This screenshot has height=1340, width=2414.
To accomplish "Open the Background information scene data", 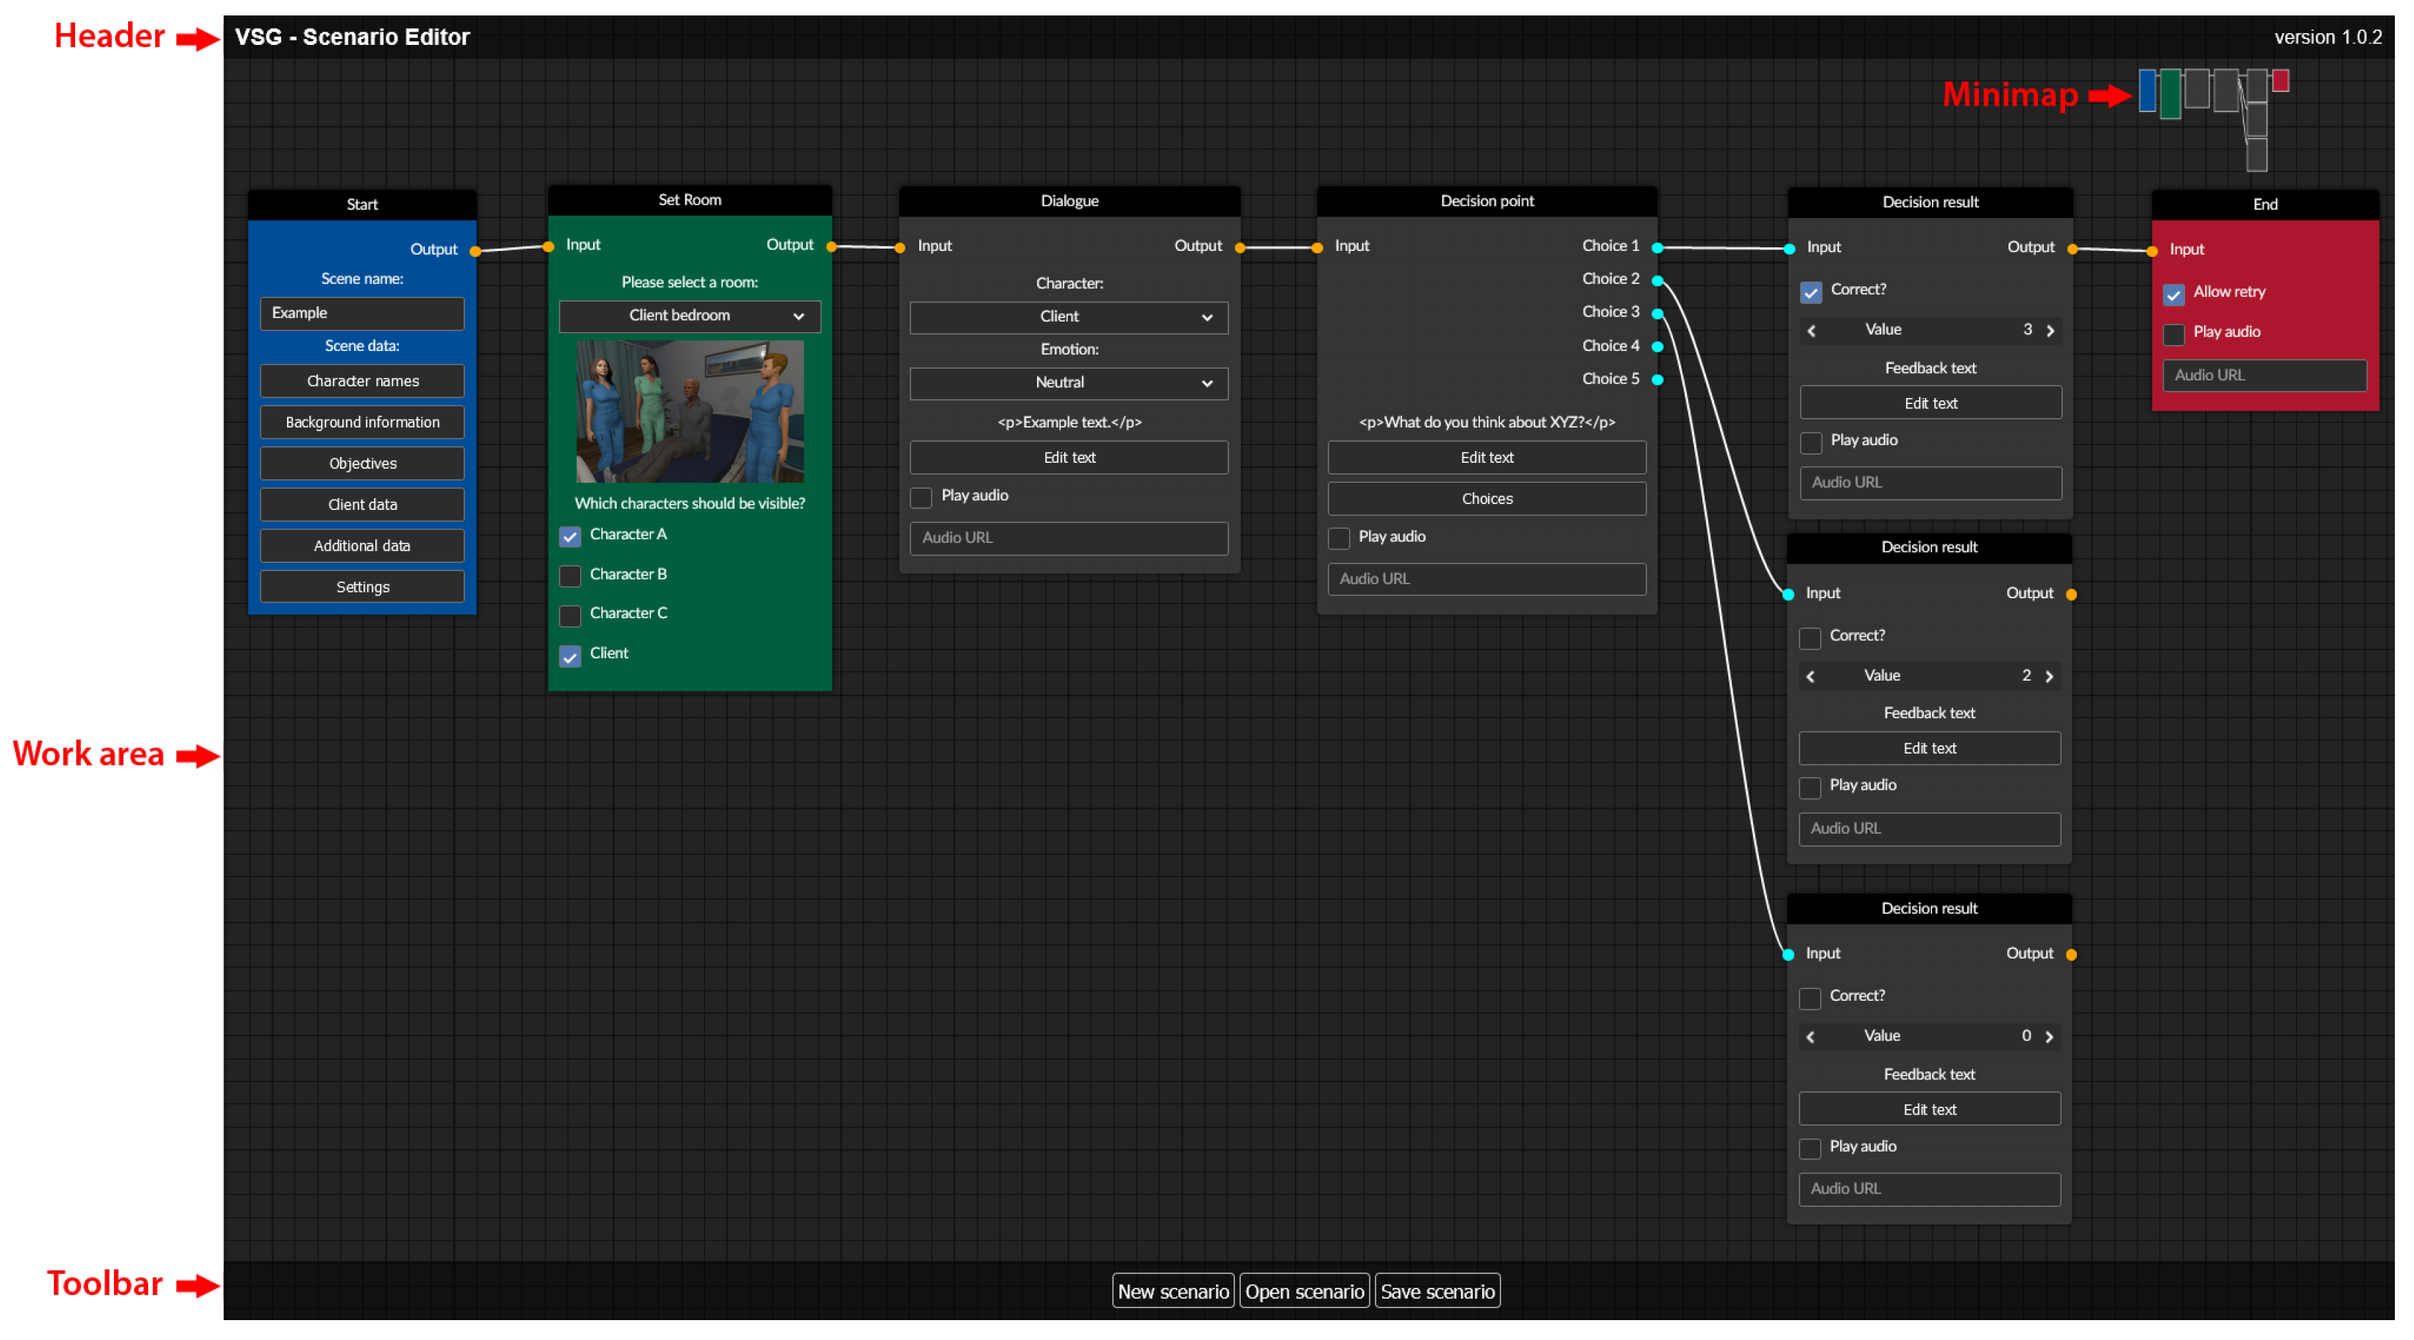I will pyautogui.click(x=361, y=422).
